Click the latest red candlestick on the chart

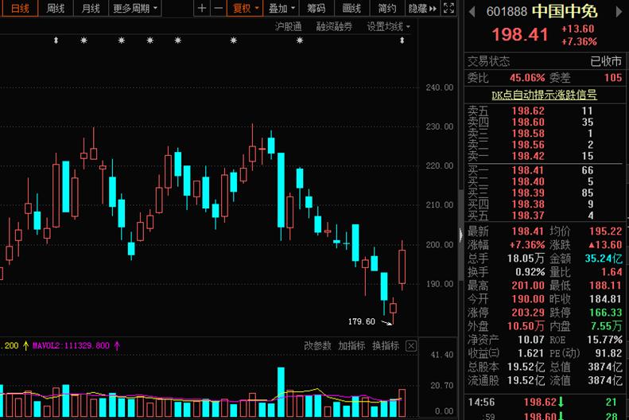tap(402, 266)
